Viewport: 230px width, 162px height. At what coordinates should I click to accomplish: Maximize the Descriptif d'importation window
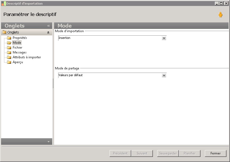click(x=221, y=3)
